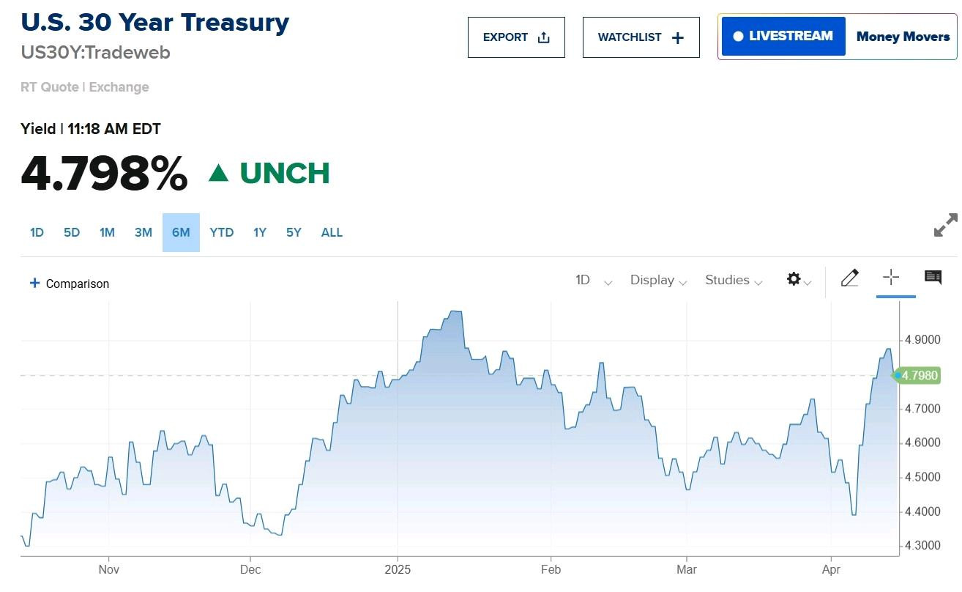This screenshot has width=962, height=592.
Task: Click the watchlist plus icon
Action: (x=678, y=38)
